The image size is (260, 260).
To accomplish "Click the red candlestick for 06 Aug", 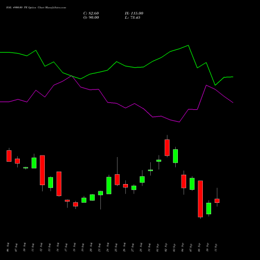I will pos(9,156).
